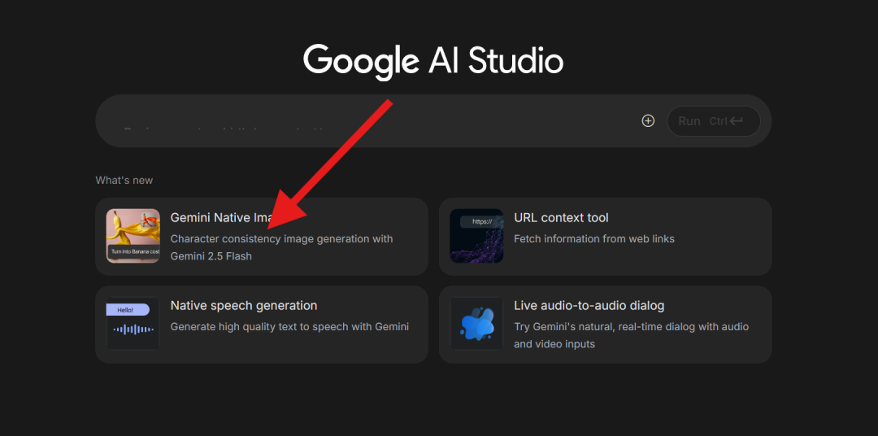Click the plus icon in prompt box

tap(648, 121)
